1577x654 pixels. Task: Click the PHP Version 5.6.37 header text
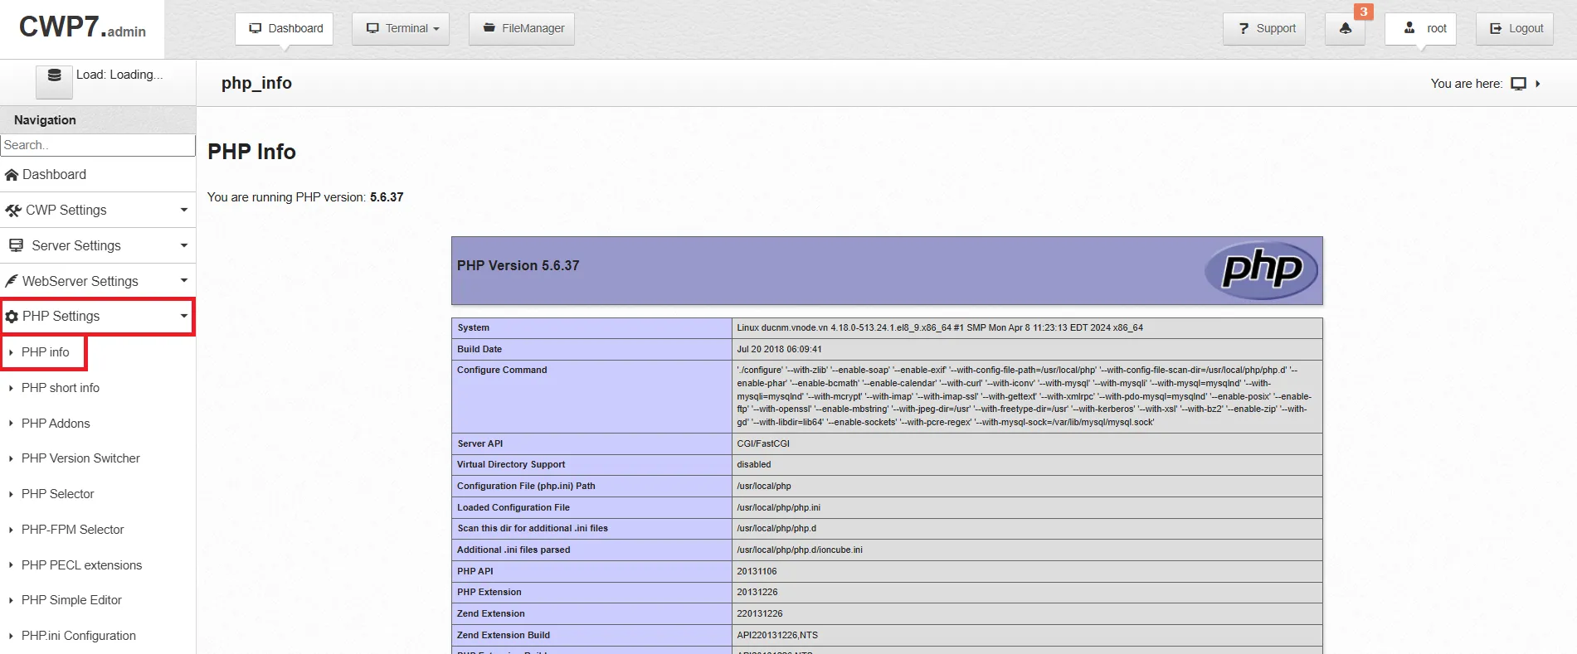(x=518, y=265)
